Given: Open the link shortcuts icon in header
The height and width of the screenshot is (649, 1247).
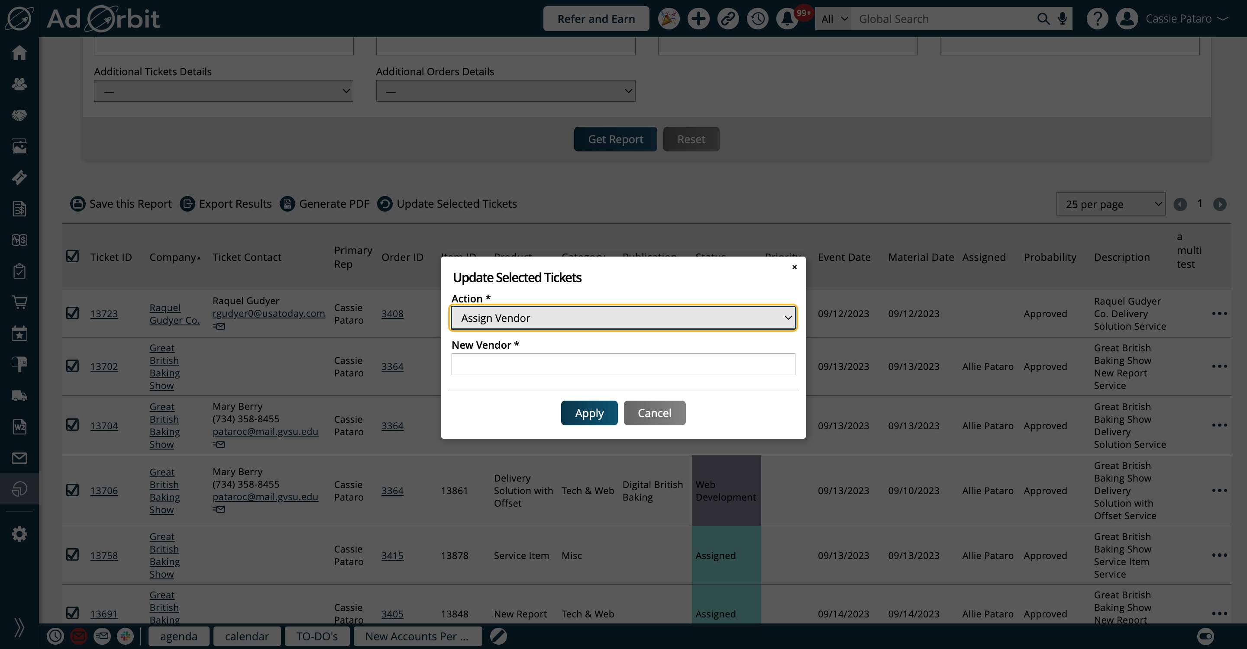Looking at the screenshot, I should 728,19.
